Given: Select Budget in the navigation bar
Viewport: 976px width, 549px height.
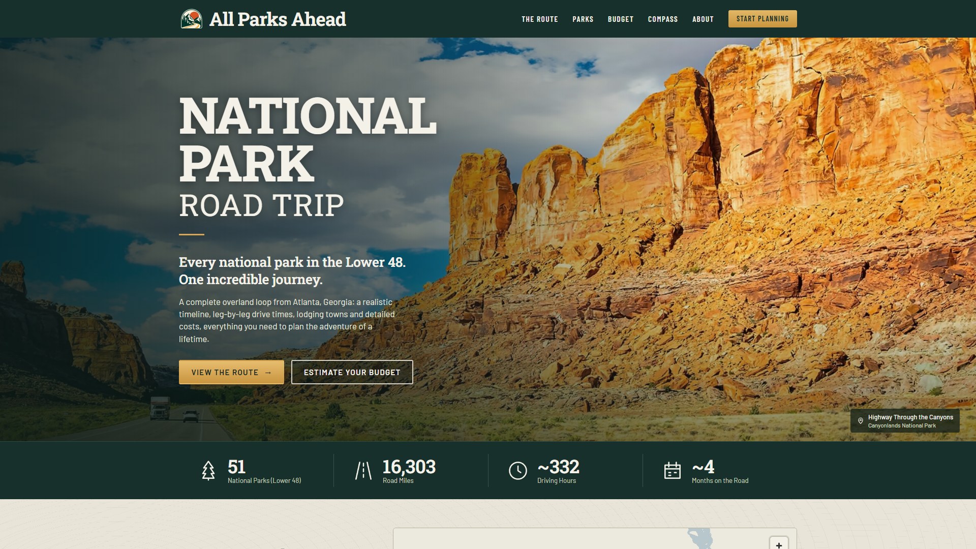Looking at the screenshot, I should 620,19.
